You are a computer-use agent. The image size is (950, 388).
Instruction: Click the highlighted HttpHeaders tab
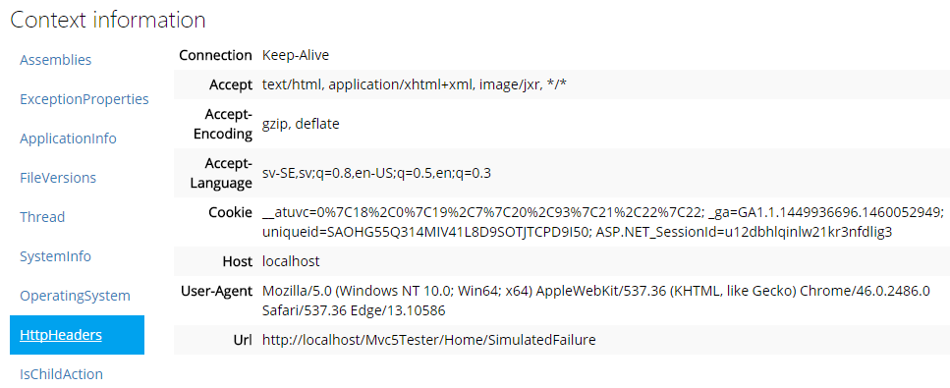[77, 335]
